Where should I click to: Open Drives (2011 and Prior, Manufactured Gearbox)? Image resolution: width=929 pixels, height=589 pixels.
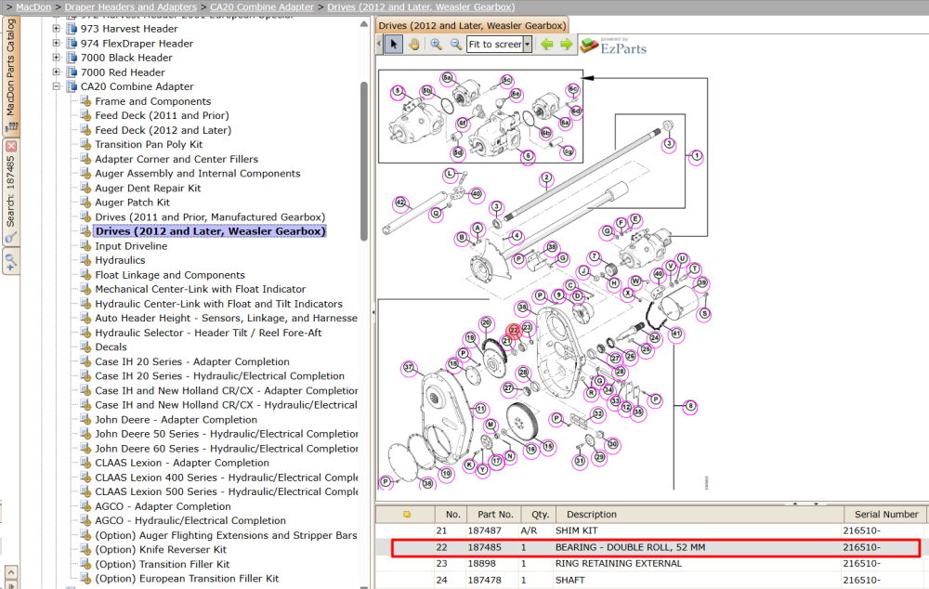(210, 216)
